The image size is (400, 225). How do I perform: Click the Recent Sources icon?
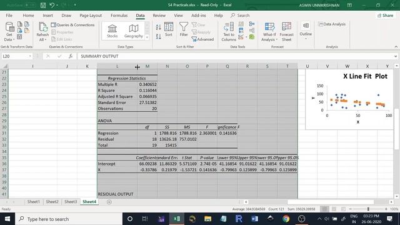(27, 24)
